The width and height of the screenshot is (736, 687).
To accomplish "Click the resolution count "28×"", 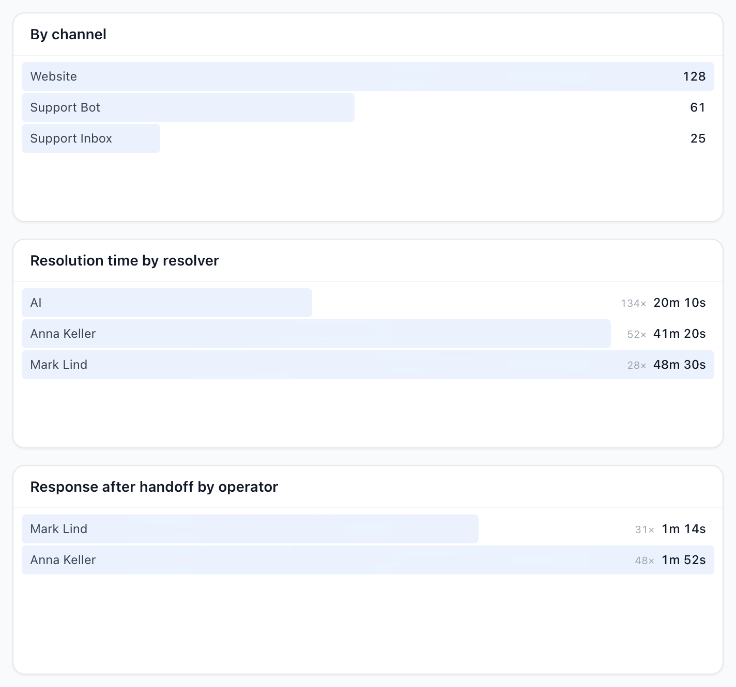I will [637, 366].
